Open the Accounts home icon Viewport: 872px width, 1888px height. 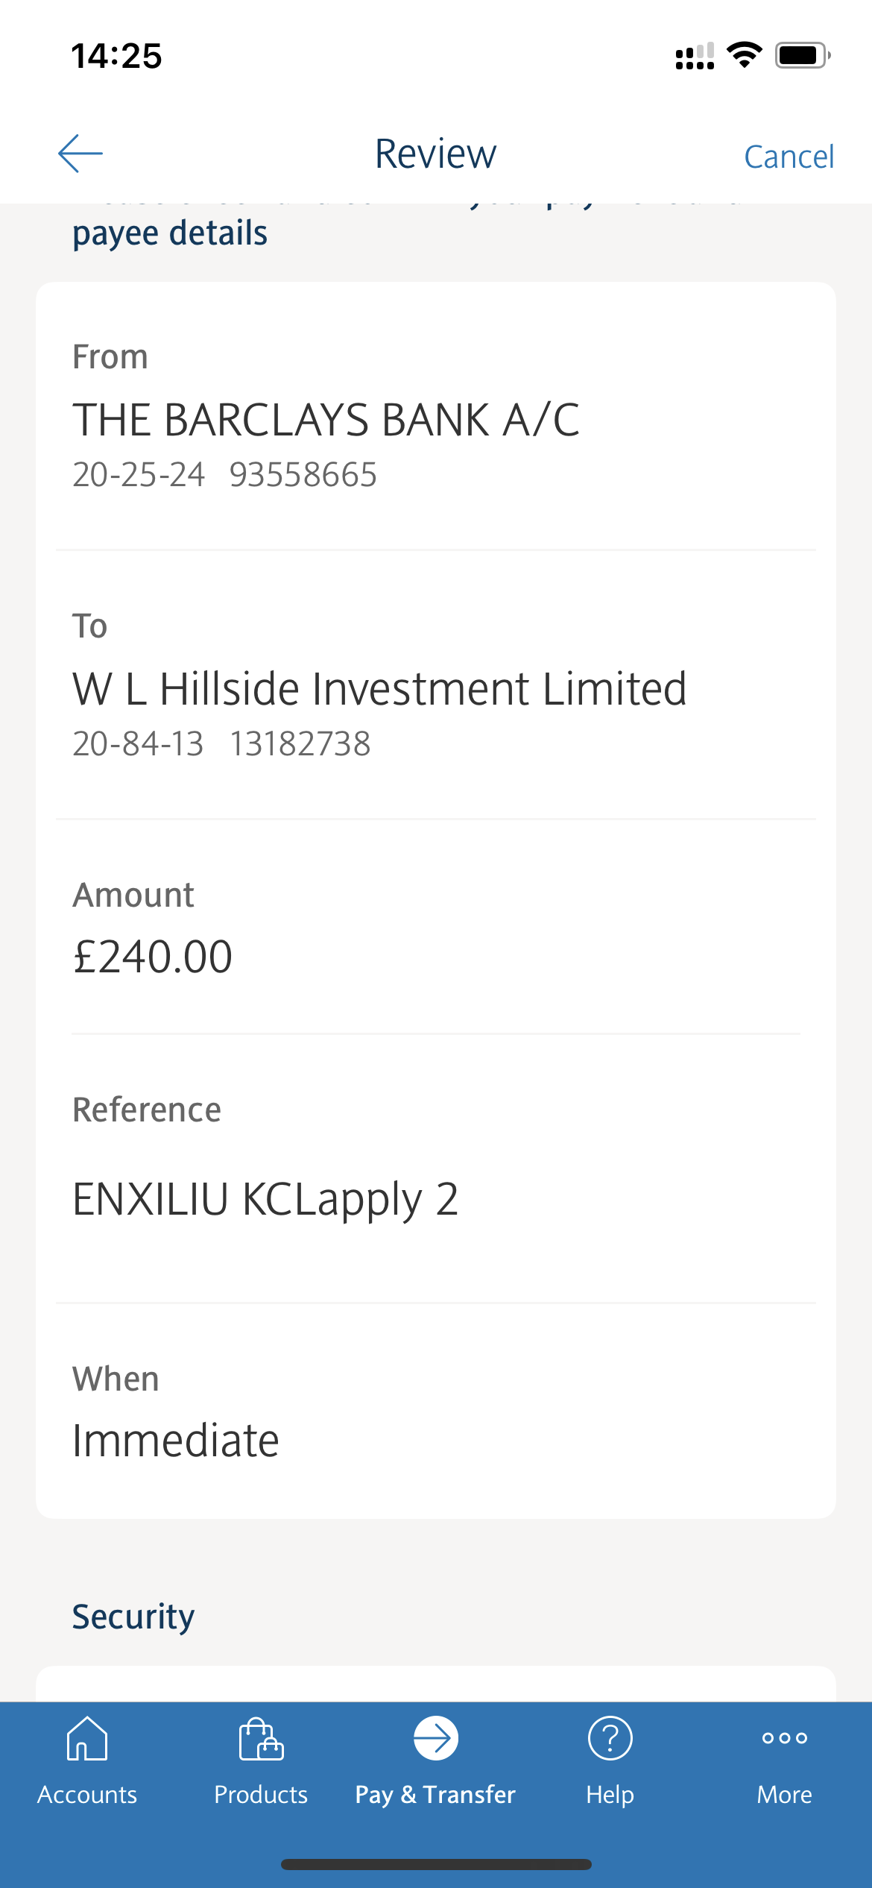tap(87, 1739)
